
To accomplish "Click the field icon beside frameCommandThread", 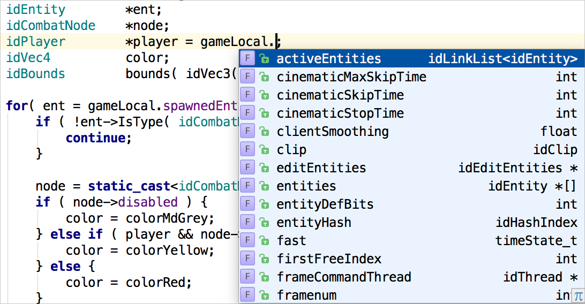I will tap(247, 277).
